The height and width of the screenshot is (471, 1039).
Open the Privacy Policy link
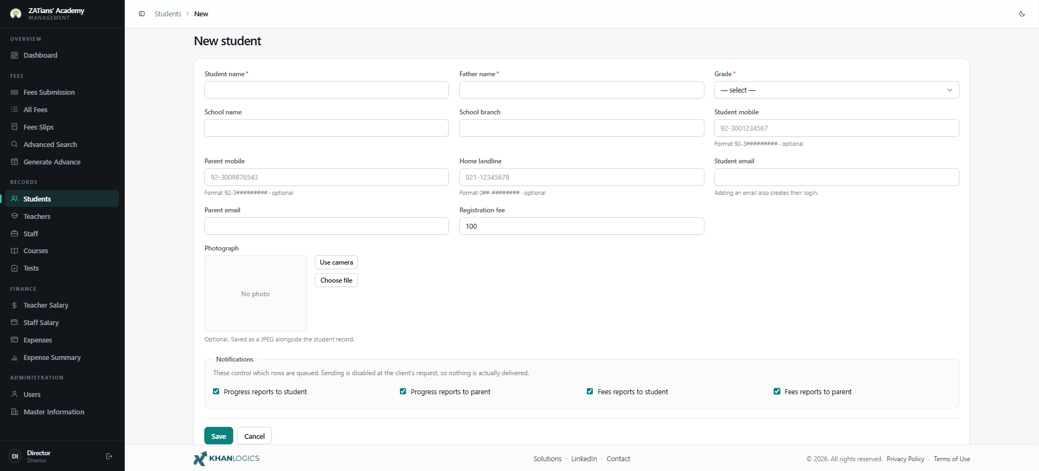pos(906,459)
